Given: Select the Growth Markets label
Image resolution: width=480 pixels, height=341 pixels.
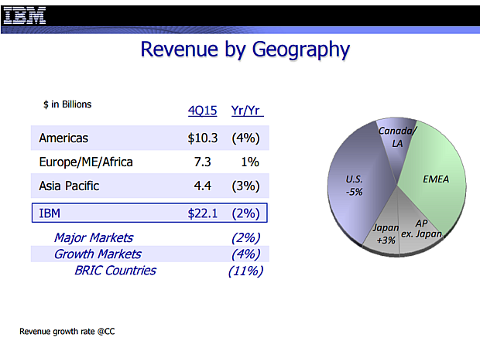Looking at the screenshot, I should tap(98, 254).
